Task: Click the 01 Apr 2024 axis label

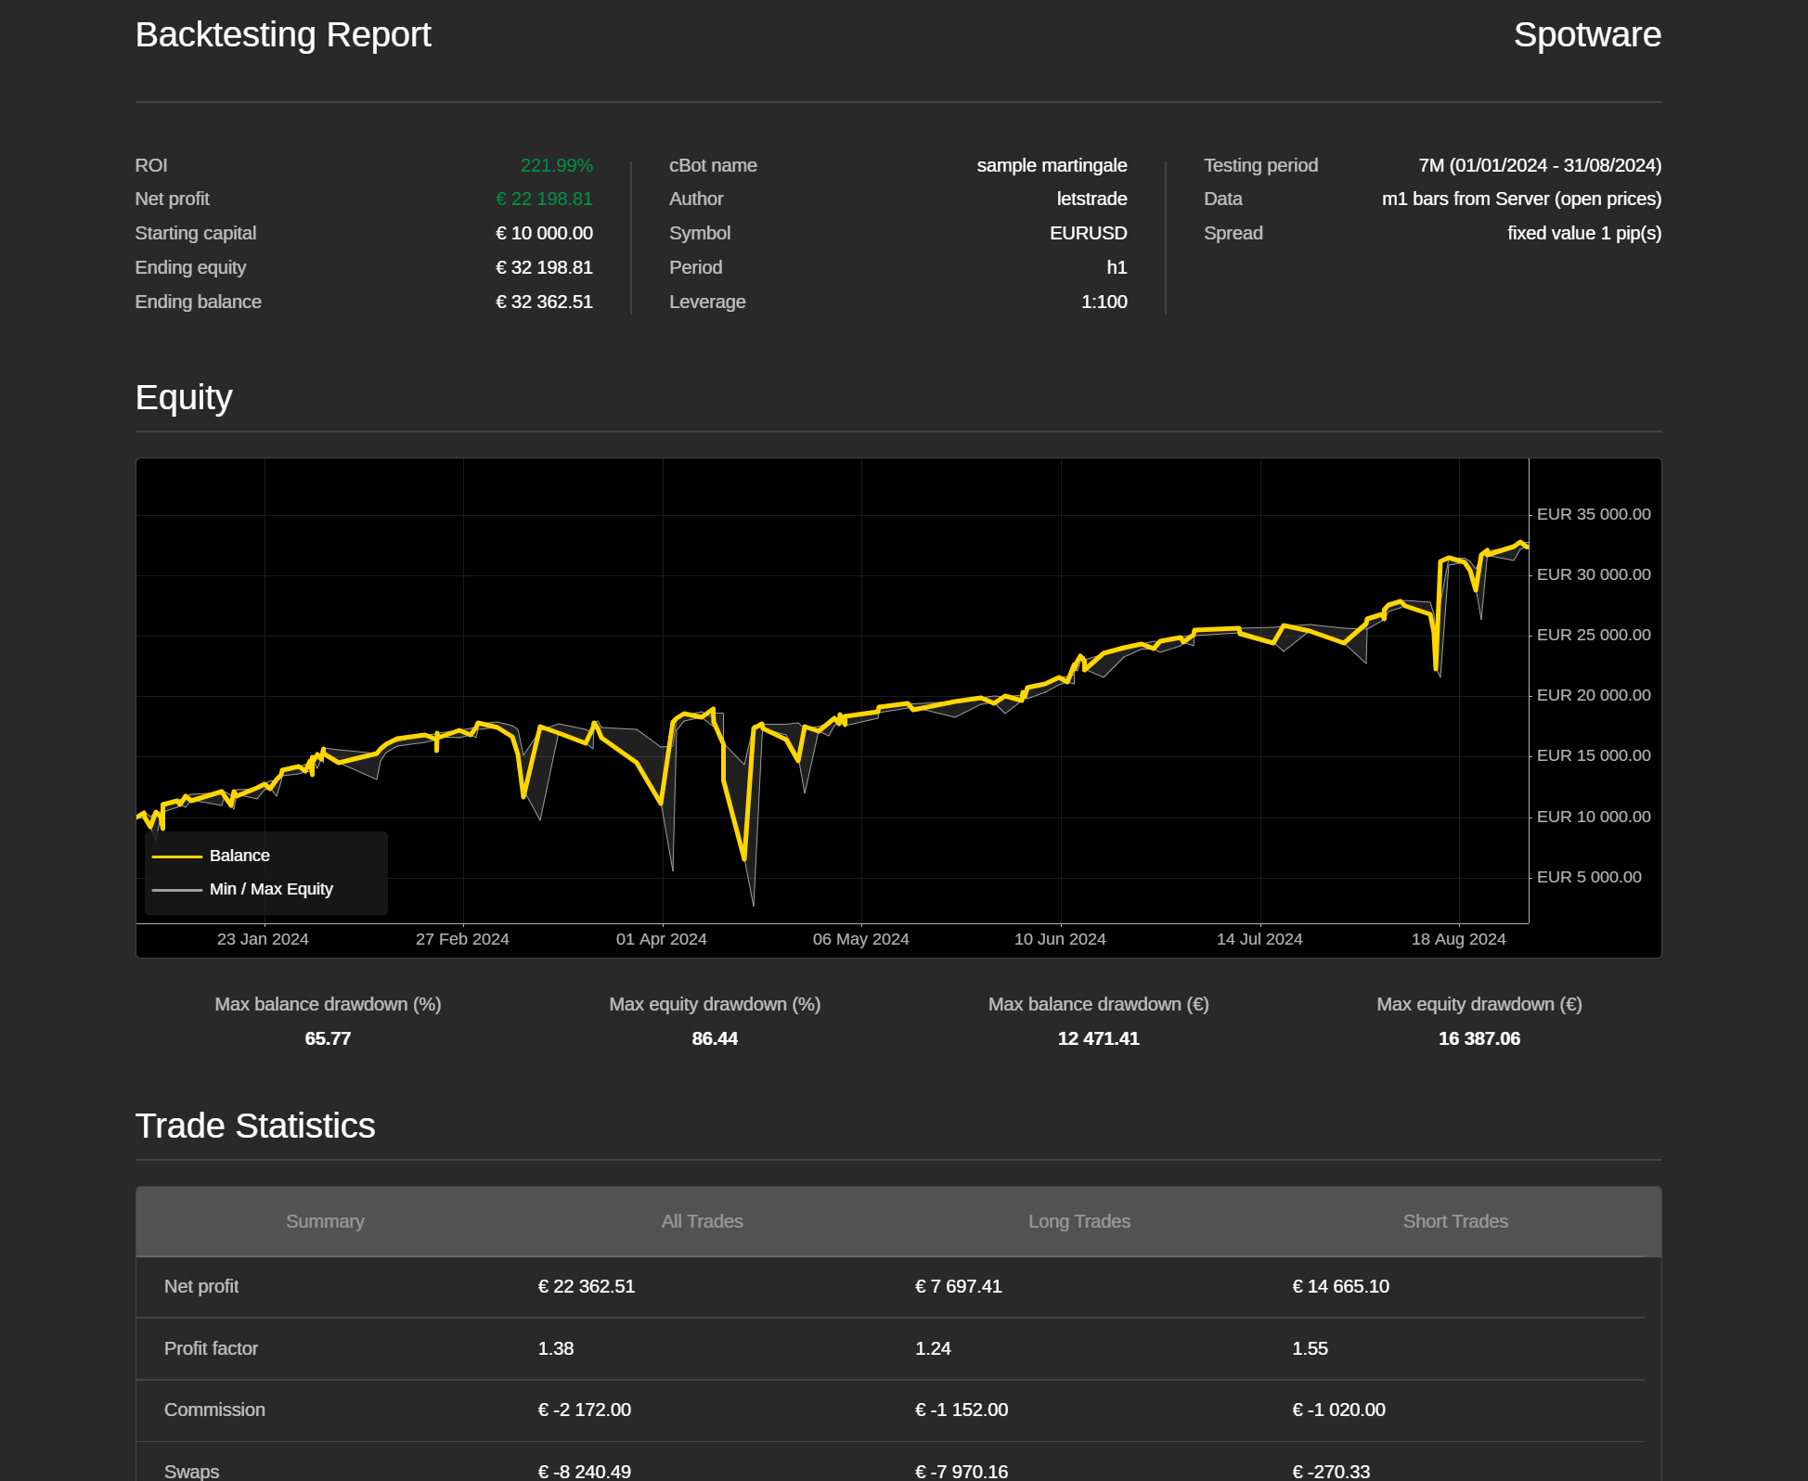Action: tap(661, 939)
